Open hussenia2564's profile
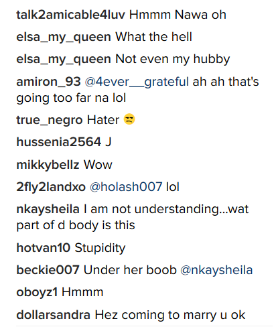The height and width of the screenshot is (329, 276). (x=59, y=142)
